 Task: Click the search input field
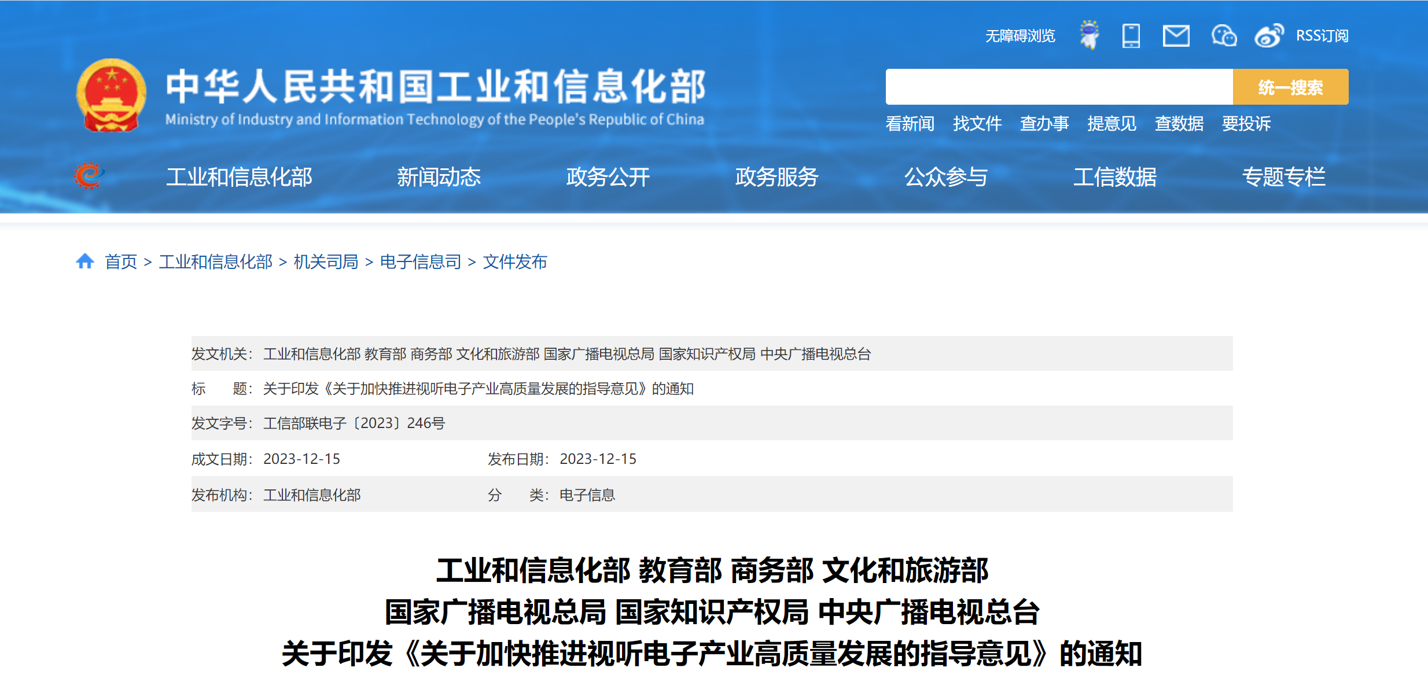[1059, 87]
